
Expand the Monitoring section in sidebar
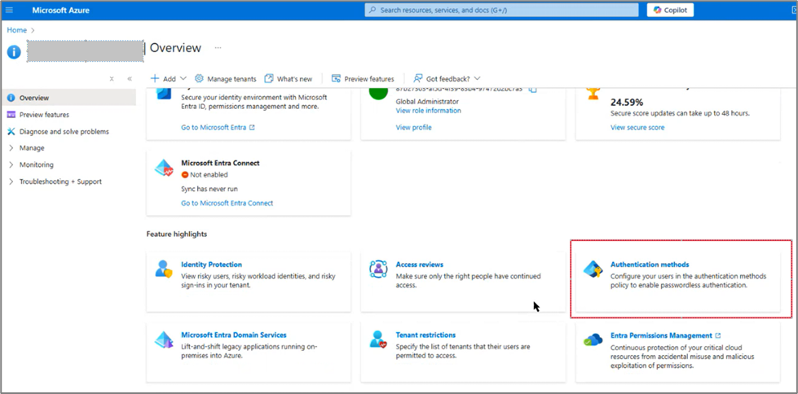tap(36, 164)
